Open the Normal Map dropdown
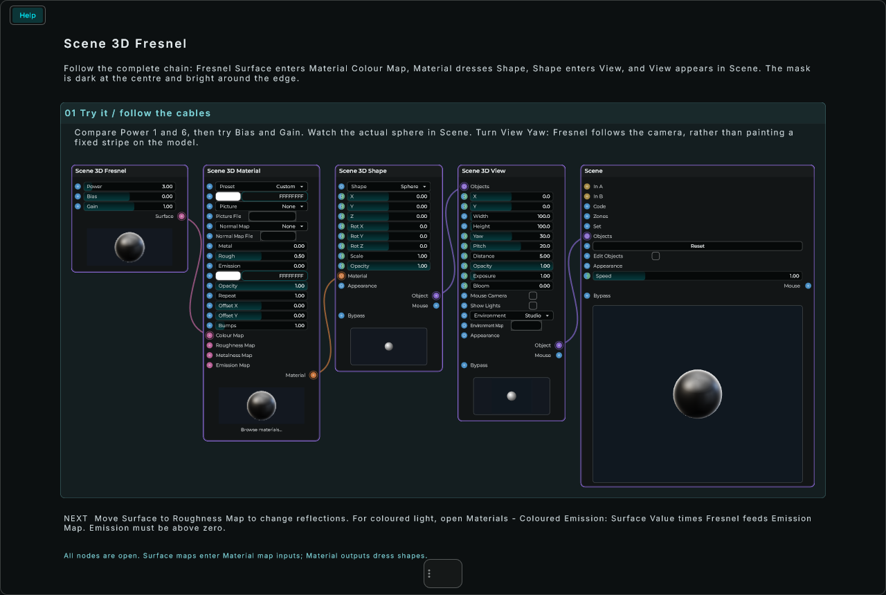 tap(262, 226)
